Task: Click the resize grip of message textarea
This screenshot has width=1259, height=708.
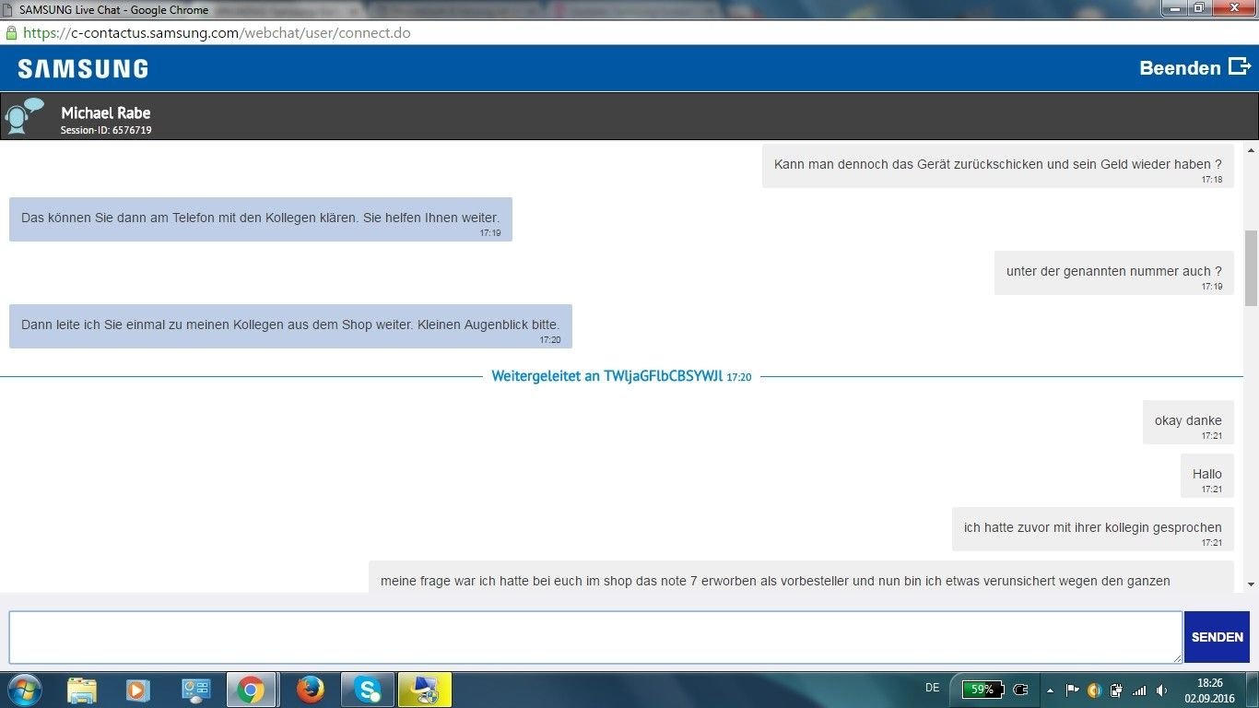Action: pos(1177,658)
